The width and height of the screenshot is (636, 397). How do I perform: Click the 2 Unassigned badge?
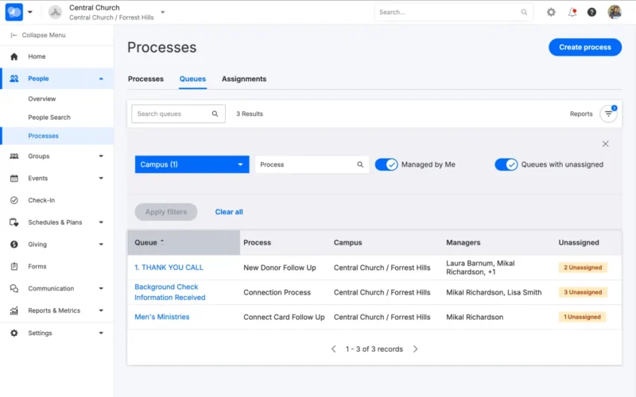click(583, 268)
